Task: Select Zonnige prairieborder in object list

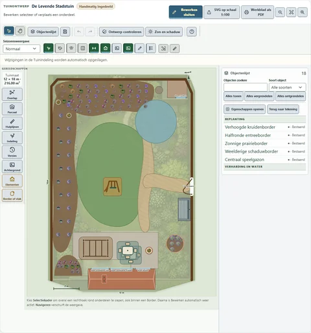Action: 265,144
